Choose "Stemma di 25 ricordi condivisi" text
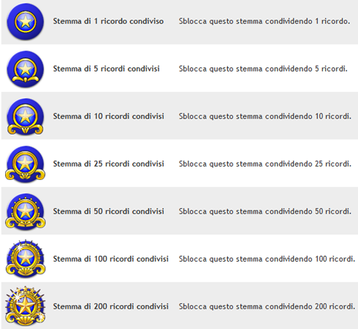This screenshot has height=329, width=358. tap(109, 164)
